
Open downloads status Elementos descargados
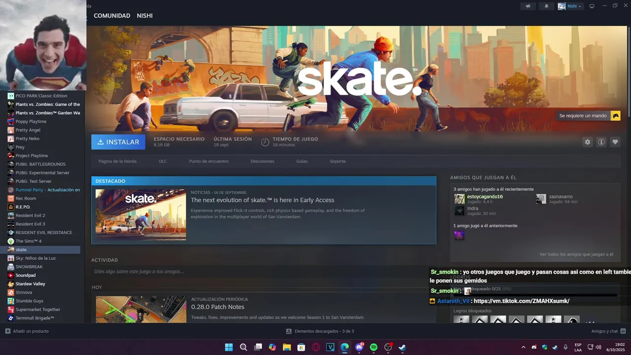320,331
